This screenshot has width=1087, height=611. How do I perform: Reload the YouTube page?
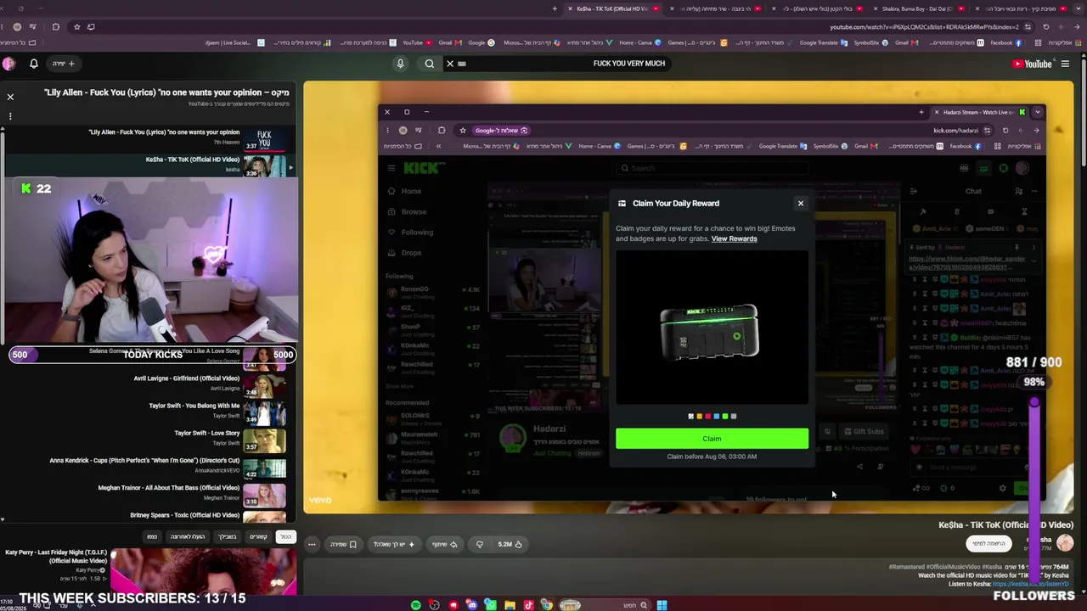pos(1046,27)
